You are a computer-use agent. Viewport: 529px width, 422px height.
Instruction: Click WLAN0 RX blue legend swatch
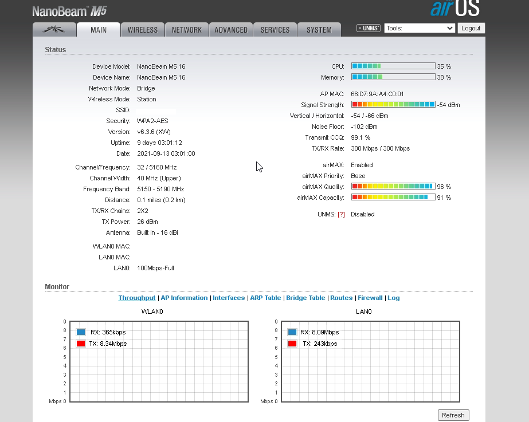tap(81, 332)
